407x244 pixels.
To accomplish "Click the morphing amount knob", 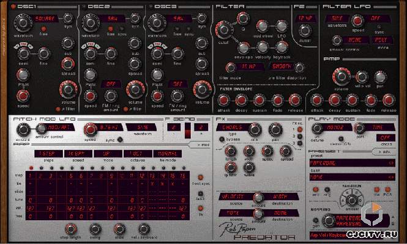I will click(x=329, y=221).
